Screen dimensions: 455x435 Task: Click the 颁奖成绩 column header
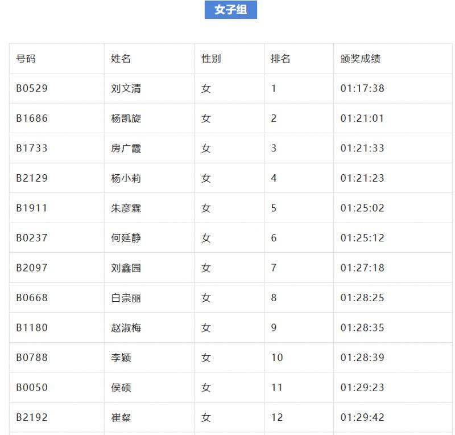click(x=358, y=59)
